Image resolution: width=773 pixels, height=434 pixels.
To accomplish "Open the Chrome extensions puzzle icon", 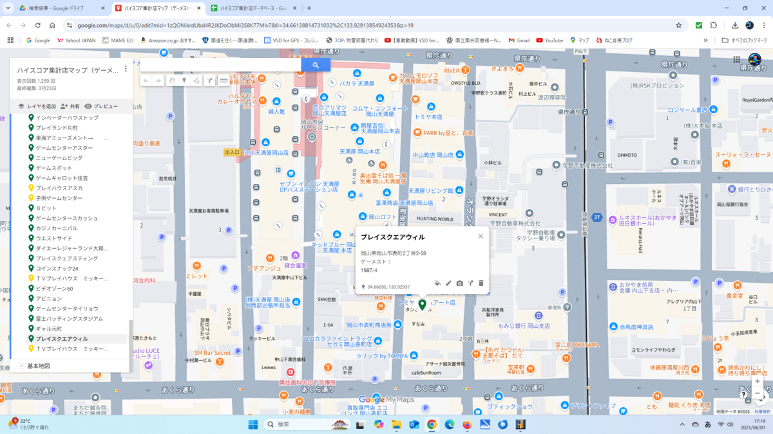I will 714,26.
